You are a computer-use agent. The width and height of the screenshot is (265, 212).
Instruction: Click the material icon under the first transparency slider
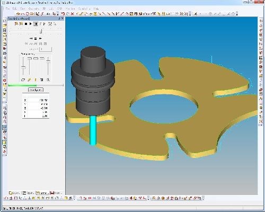[23, 80]
